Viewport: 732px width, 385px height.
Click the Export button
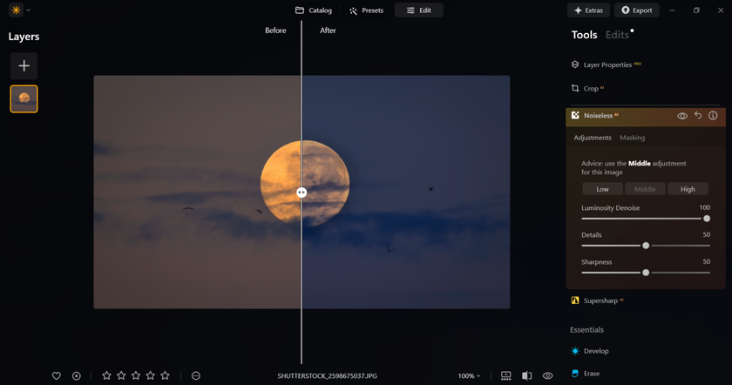(637, 10)
